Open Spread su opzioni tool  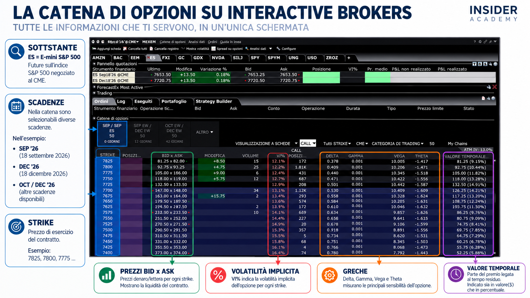(227, 49)
